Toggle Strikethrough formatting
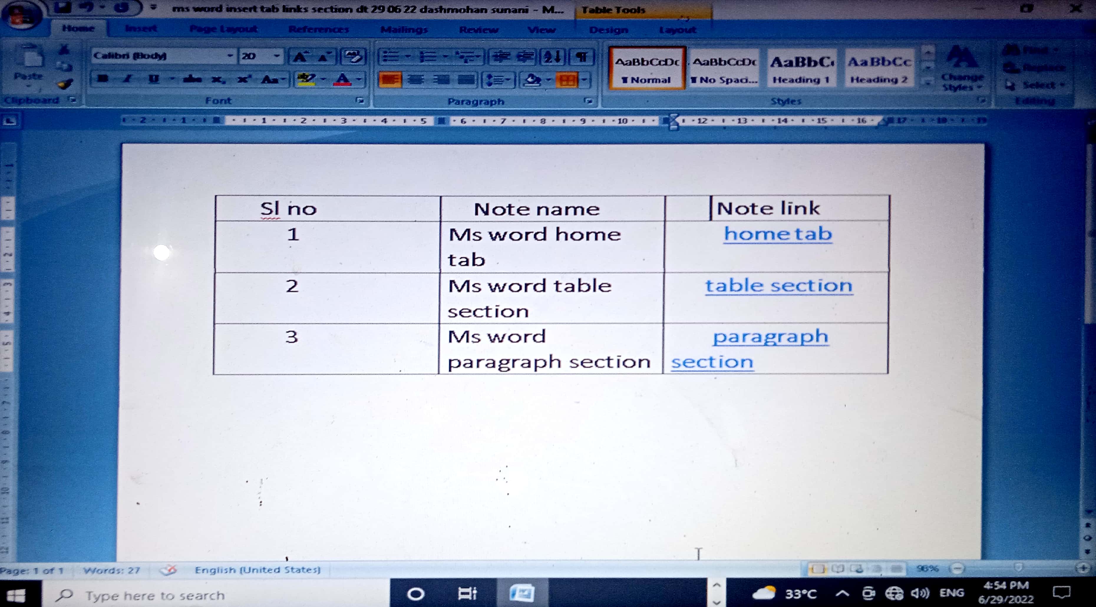The height and width of the screenshot is (607, 1096). click(x=192, y=79)
